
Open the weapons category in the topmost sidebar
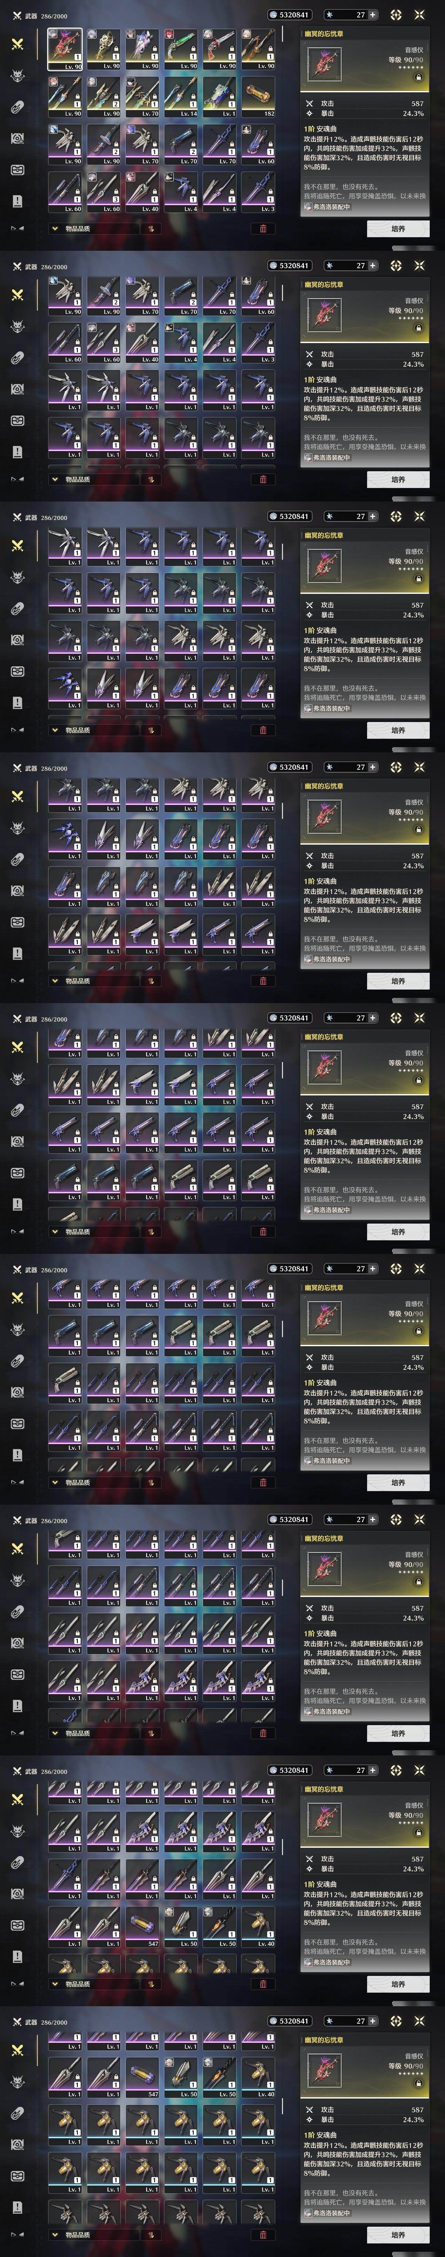[17, 44]
